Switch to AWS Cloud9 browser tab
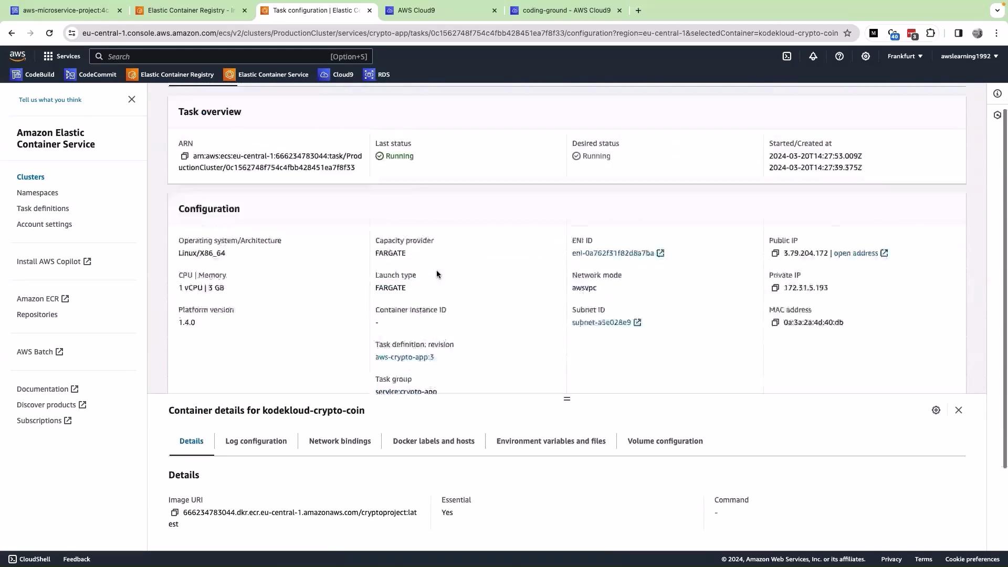This screenshot has width=1008, height=567. pos(442,10)
